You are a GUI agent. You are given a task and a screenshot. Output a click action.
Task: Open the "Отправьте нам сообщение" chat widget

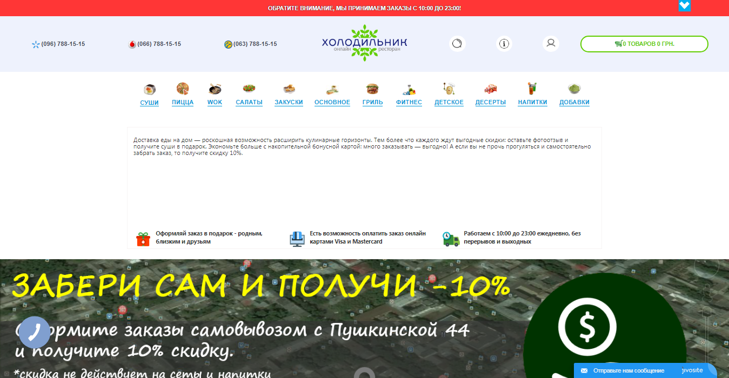click(x=628, y=370)
